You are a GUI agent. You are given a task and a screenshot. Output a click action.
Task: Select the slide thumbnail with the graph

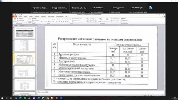click(x=25, y=72)
